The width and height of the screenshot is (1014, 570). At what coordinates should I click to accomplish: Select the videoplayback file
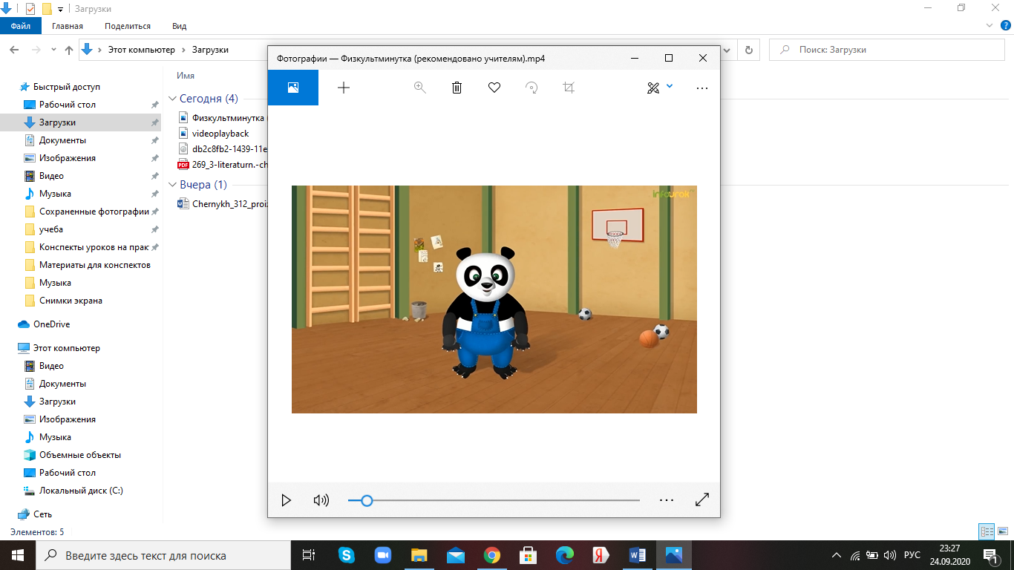[220, 134]
